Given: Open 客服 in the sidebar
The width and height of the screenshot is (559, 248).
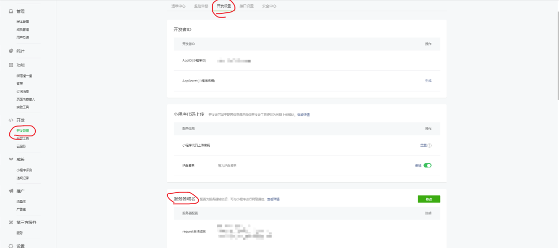Looking at the screenshot, I should click(20, 84).
